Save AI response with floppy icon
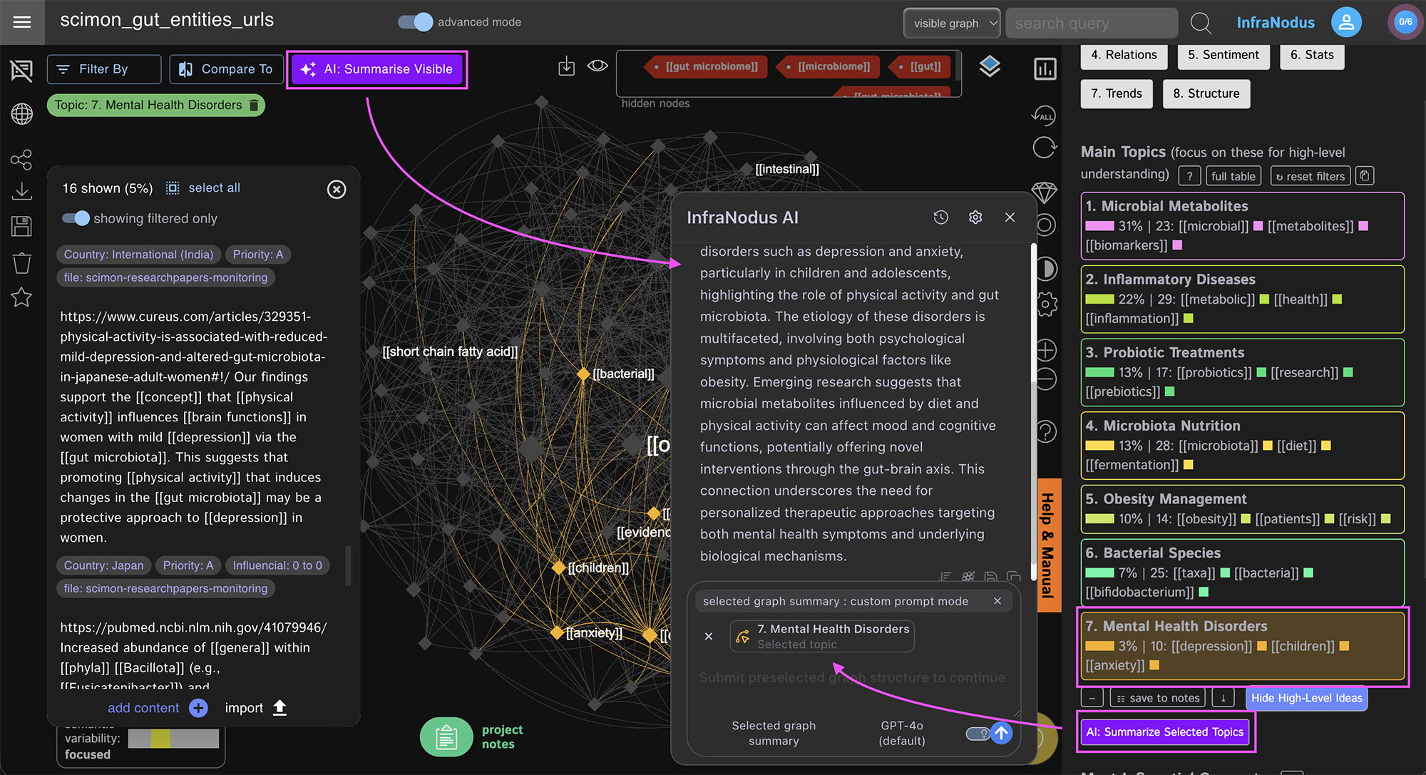Viewport: 1426px width, 775px height. pos(990,577)
